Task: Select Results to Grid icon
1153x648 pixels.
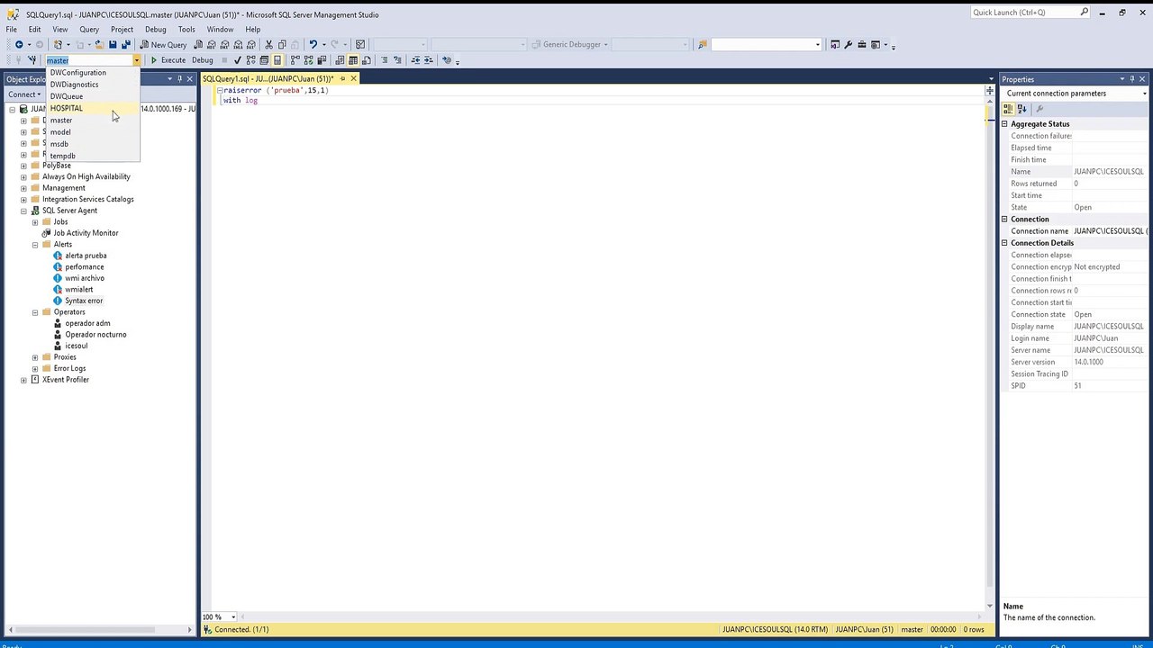Action: coord(353,60)
